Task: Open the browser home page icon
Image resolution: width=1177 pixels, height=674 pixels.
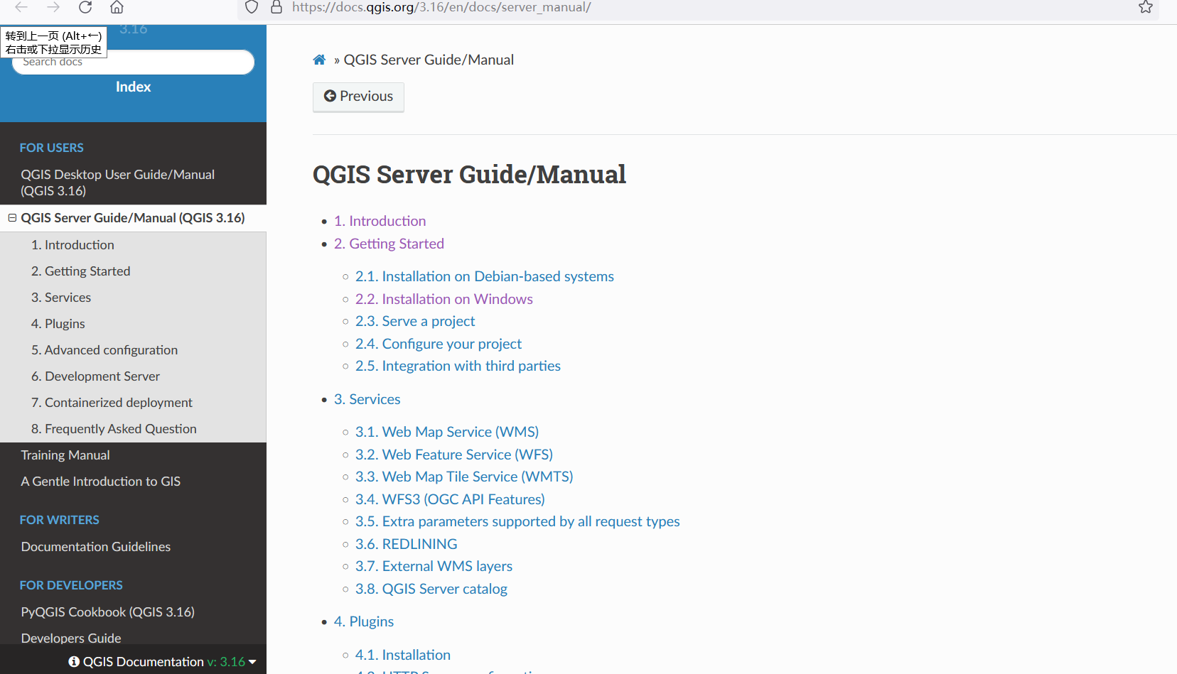Action: coord(117,8)
